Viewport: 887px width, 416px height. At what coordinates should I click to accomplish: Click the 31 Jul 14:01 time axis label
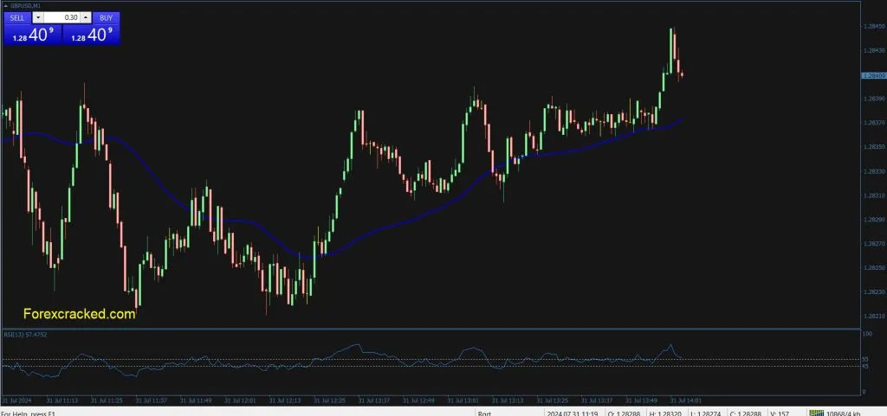(686, 400)
